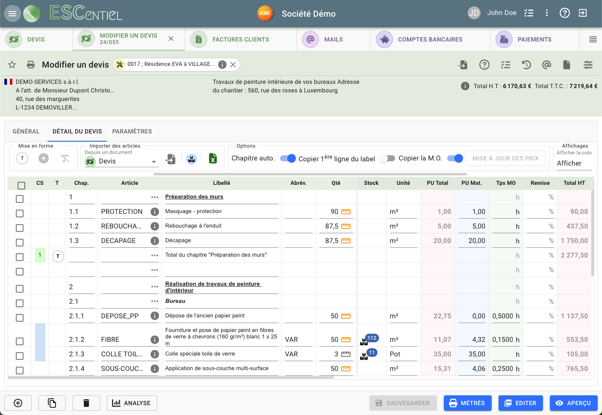602x415 pixels.
Task: Click the delete trash icon button
Action: 86,403
